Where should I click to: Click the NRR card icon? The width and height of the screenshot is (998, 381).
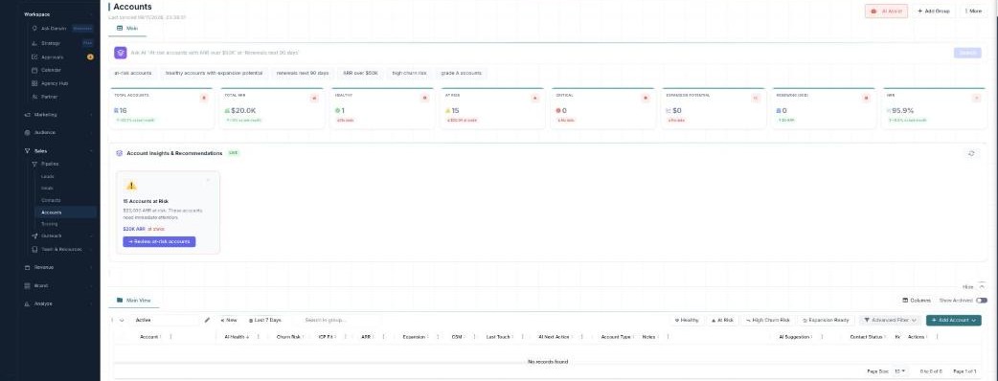976,98
